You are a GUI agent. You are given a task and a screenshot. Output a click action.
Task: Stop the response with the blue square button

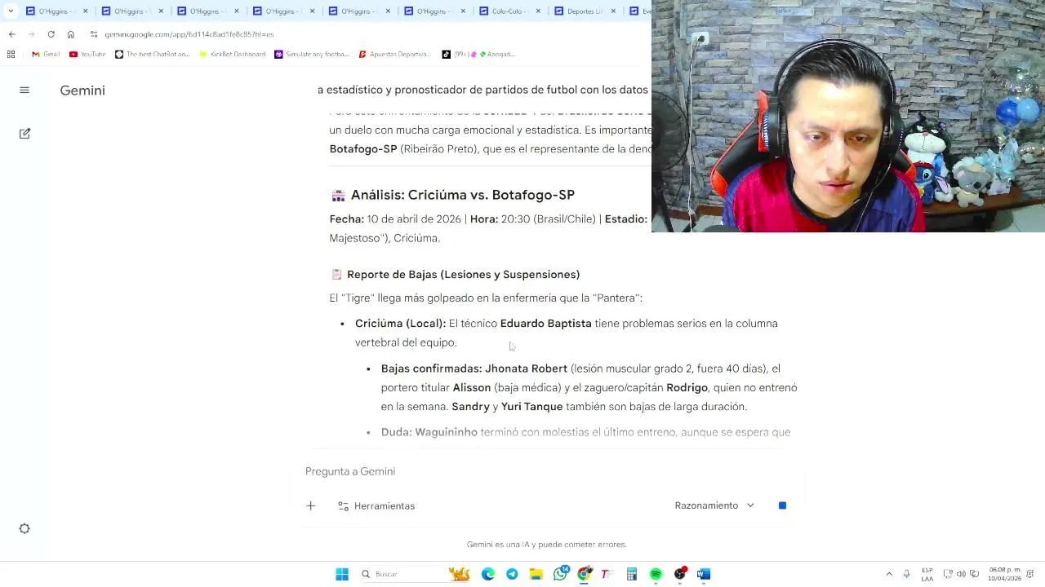(782, 505)
